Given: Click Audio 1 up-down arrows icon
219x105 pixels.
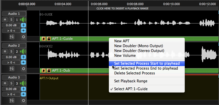Looking at the screenshot, I should [x=12, y=37].
